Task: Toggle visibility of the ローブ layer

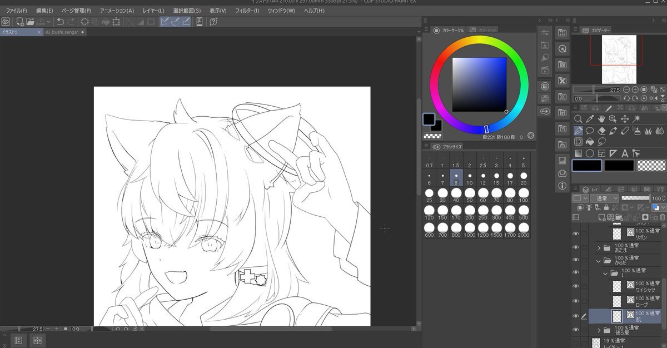Action: pos(576,301)
